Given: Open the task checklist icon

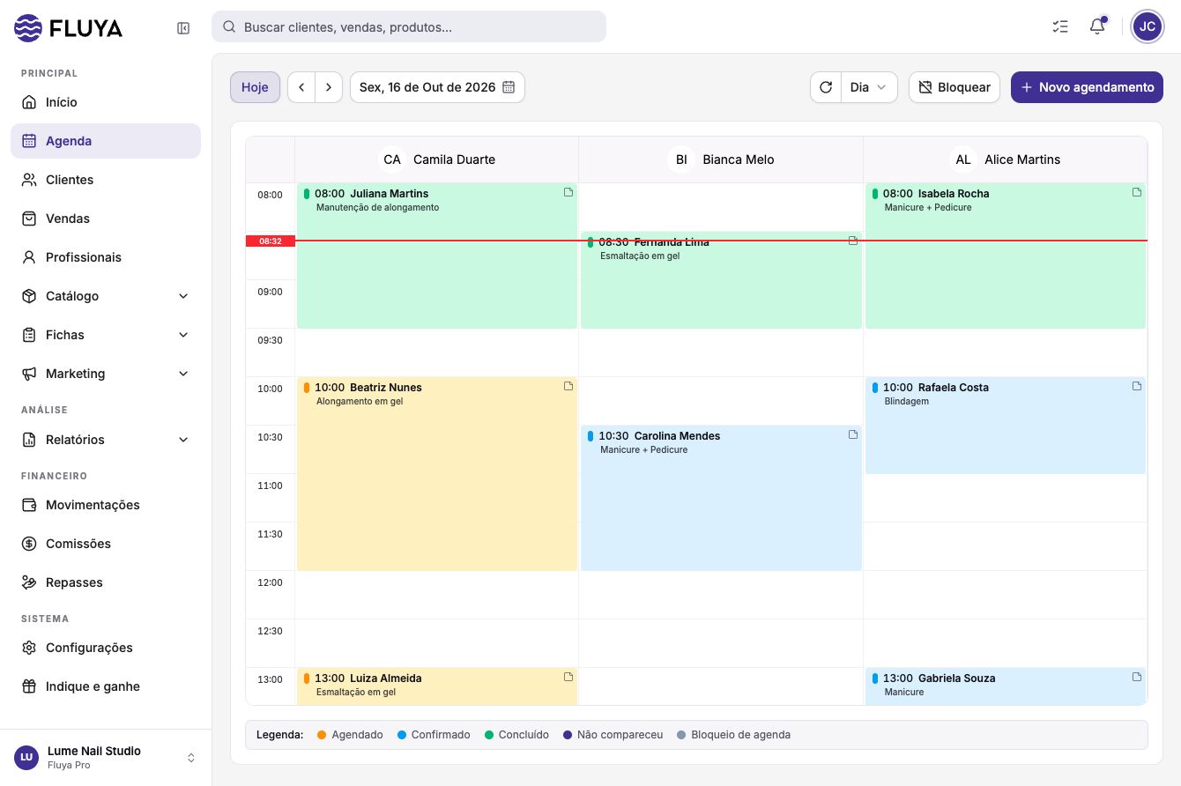Looking at the screenshot, I should (1060, 26).
